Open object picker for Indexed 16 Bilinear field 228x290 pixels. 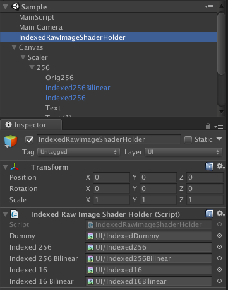[x=219, y=281]
